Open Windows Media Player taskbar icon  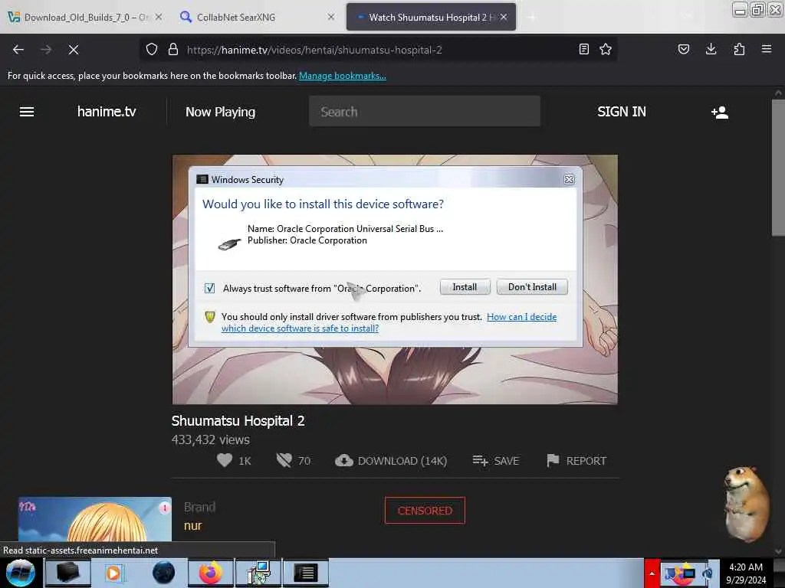click(115, 573)
